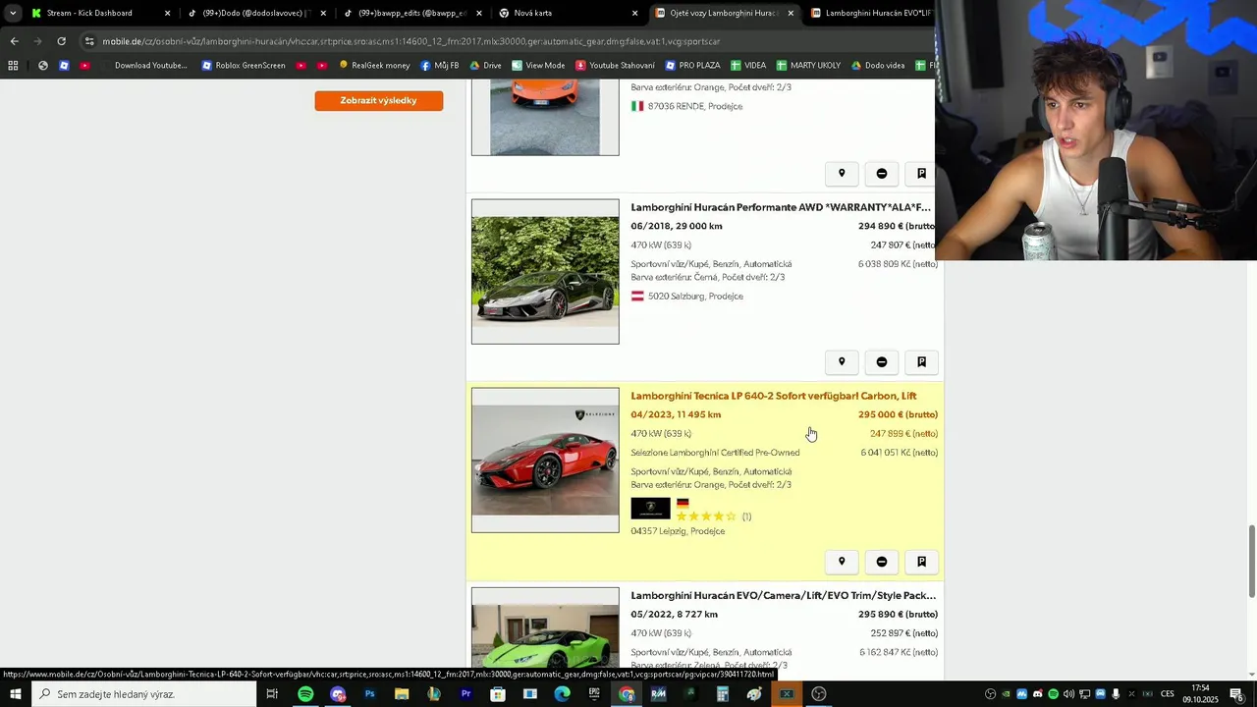
Task: Open the MARTY UKOLY bookmark
Action: [x=808, y=66]
